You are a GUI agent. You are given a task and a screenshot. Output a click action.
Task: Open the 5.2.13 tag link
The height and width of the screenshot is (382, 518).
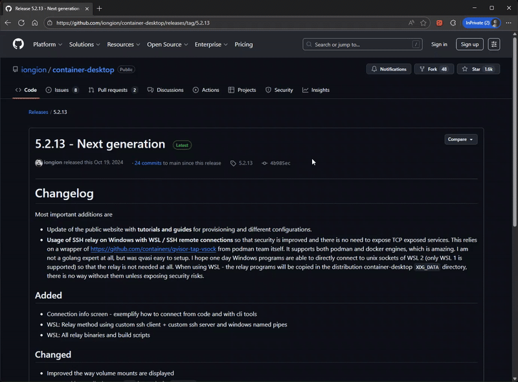[x=245, y=163]
